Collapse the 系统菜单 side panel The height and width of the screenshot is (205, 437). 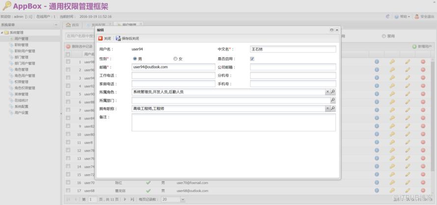(56, 25)
